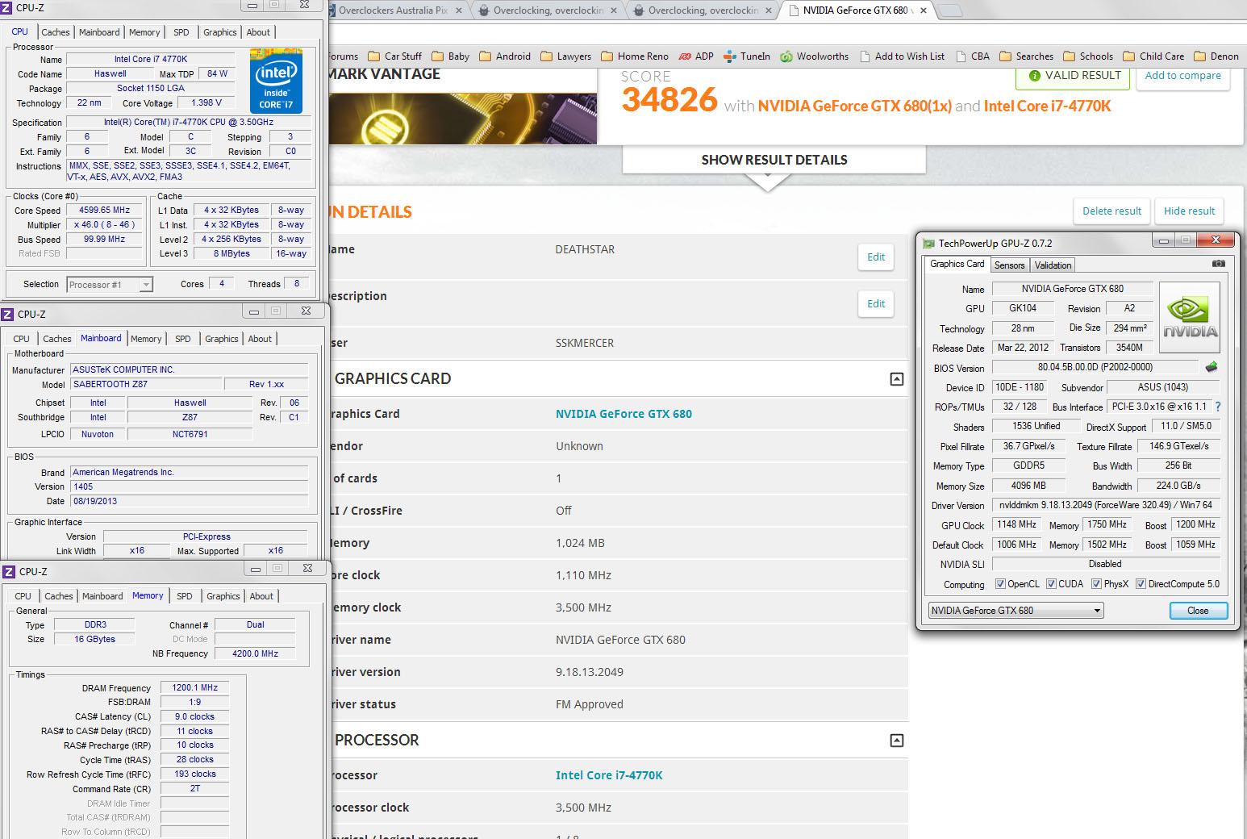Click the CPU-Z title icon of Mainboard window
Viewport: 1247px width, 839px height.
click(8, 314)
